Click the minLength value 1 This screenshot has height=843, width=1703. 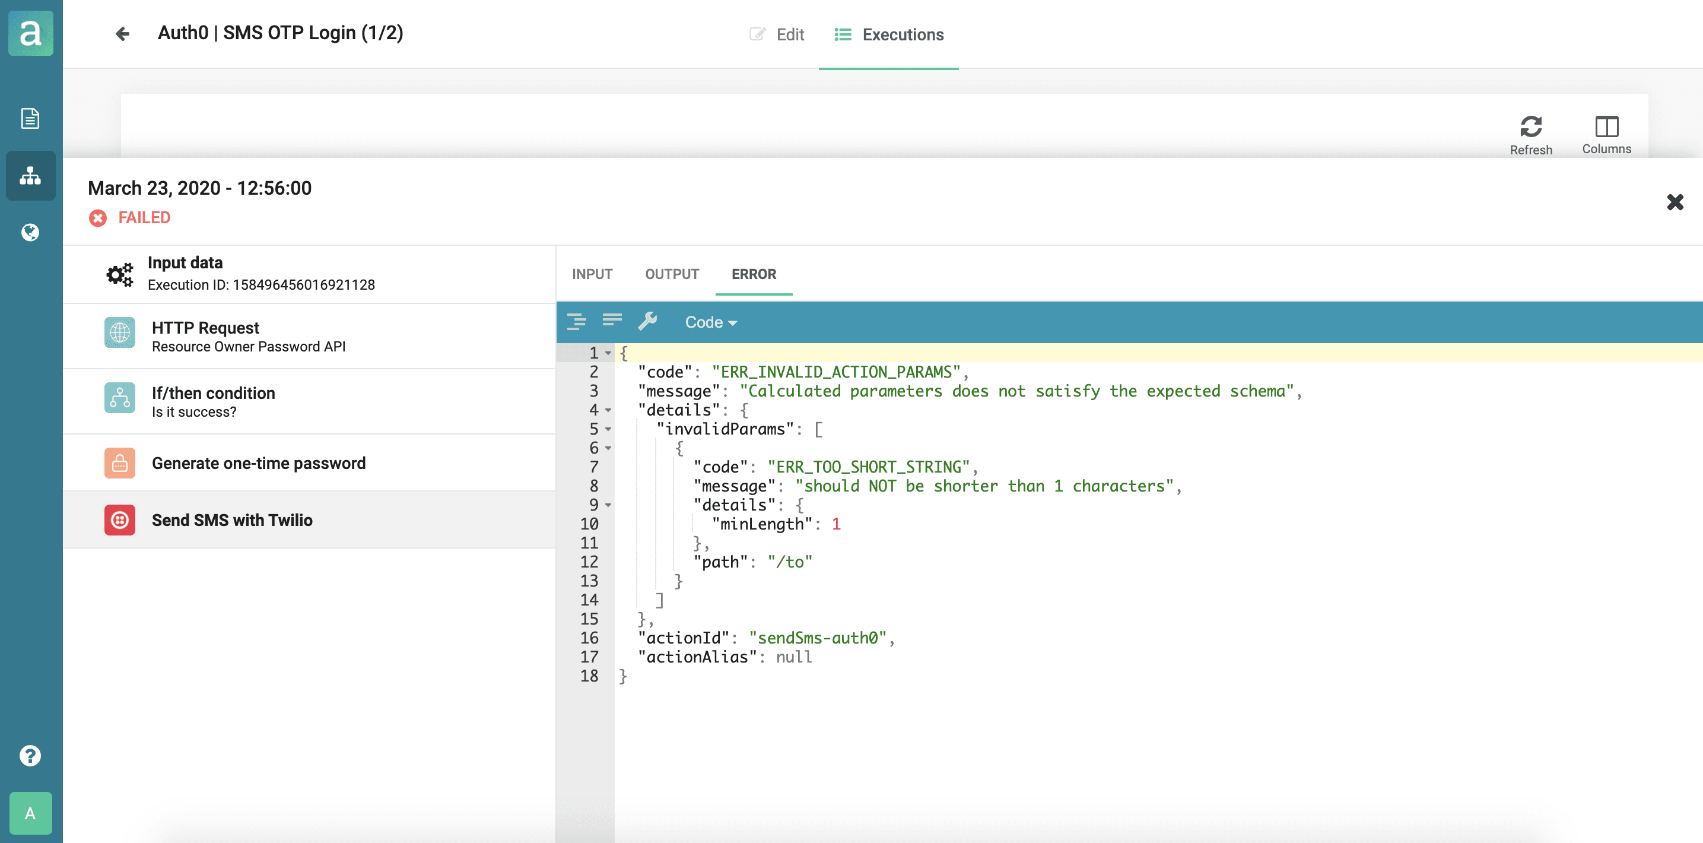point(836,524)
